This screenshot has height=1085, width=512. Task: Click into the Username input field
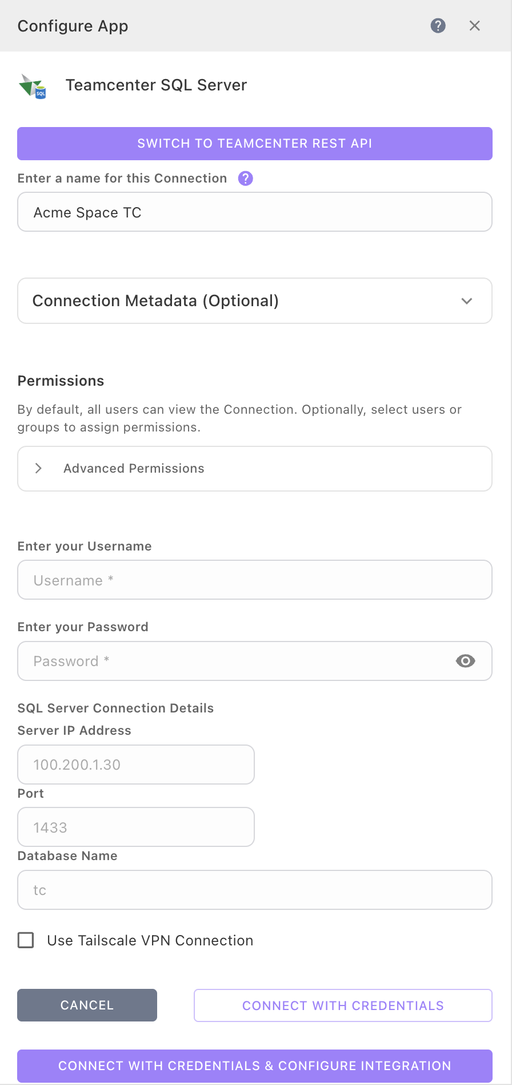point(255,580)
